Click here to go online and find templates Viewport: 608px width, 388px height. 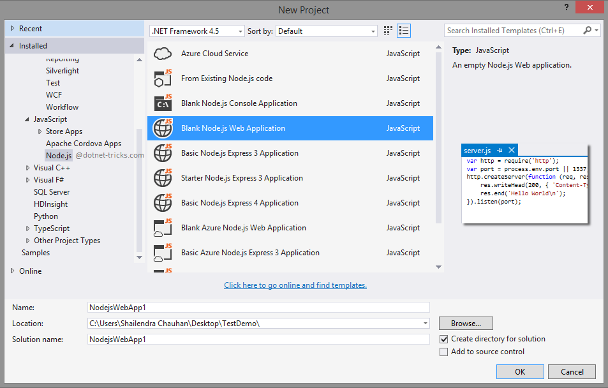pyautogui.click(x=295, y=285)
